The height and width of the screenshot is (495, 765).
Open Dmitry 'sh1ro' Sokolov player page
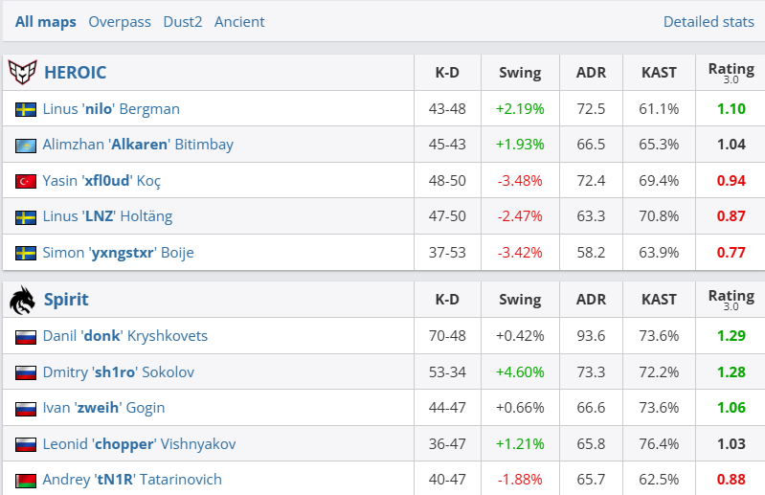119,371
